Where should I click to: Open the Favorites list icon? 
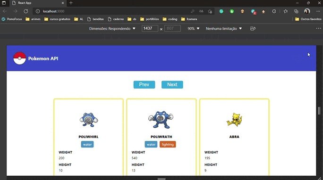tap(286, 11)
